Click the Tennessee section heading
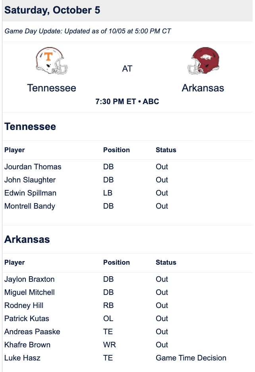This screenshot has width=255, height=372. click(x=30, y=126)
